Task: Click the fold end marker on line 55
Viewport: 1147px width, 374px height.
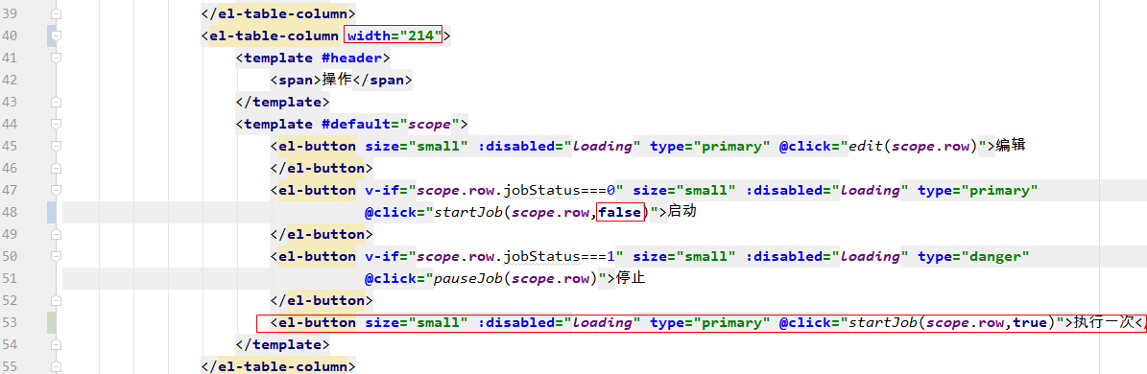Action: 57,366
